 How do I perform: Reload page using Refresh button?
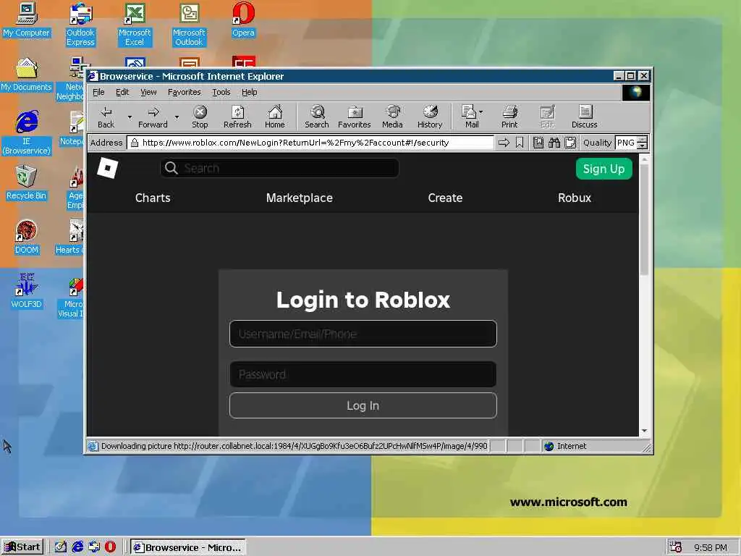pos(237,117)
